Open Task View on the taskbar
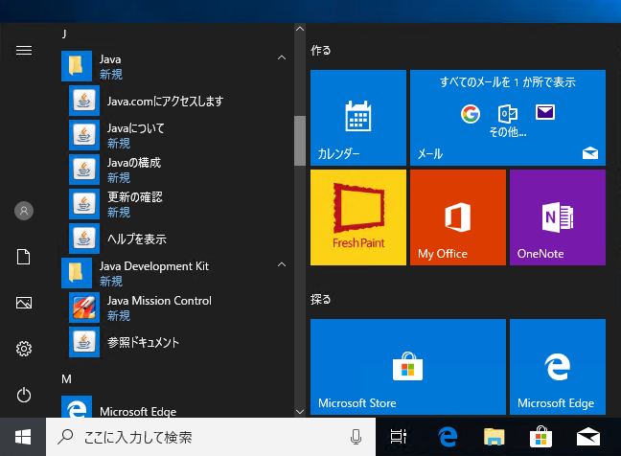Screen dimensions: 621x456 coord(399,437)
